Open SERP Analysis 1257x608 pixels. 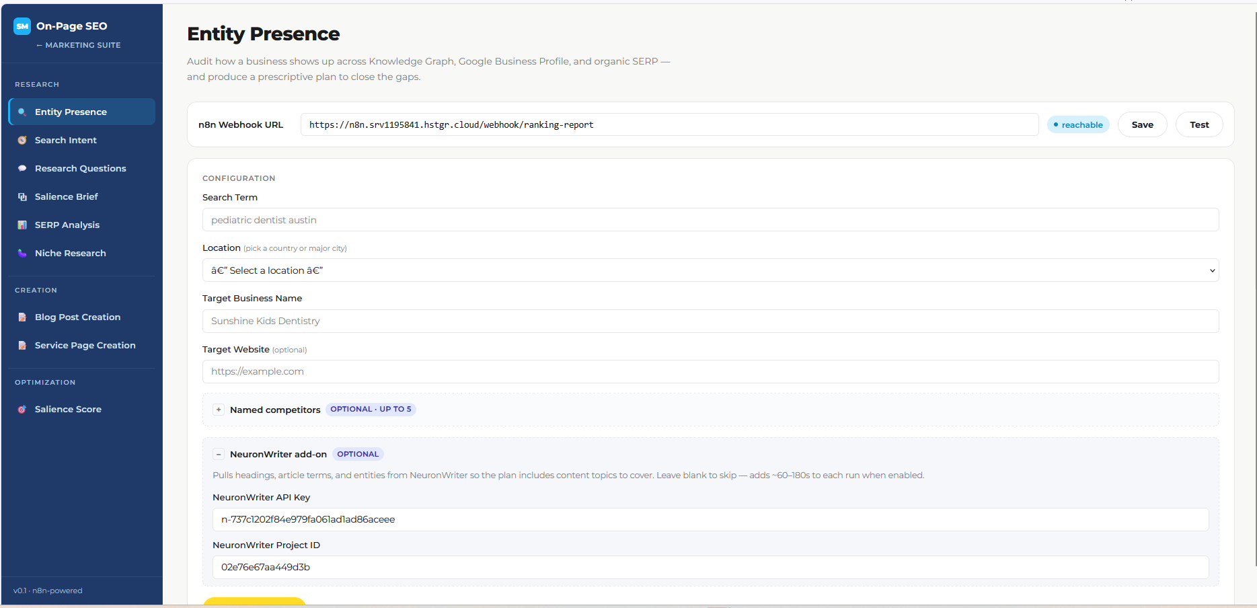[81, 225]
